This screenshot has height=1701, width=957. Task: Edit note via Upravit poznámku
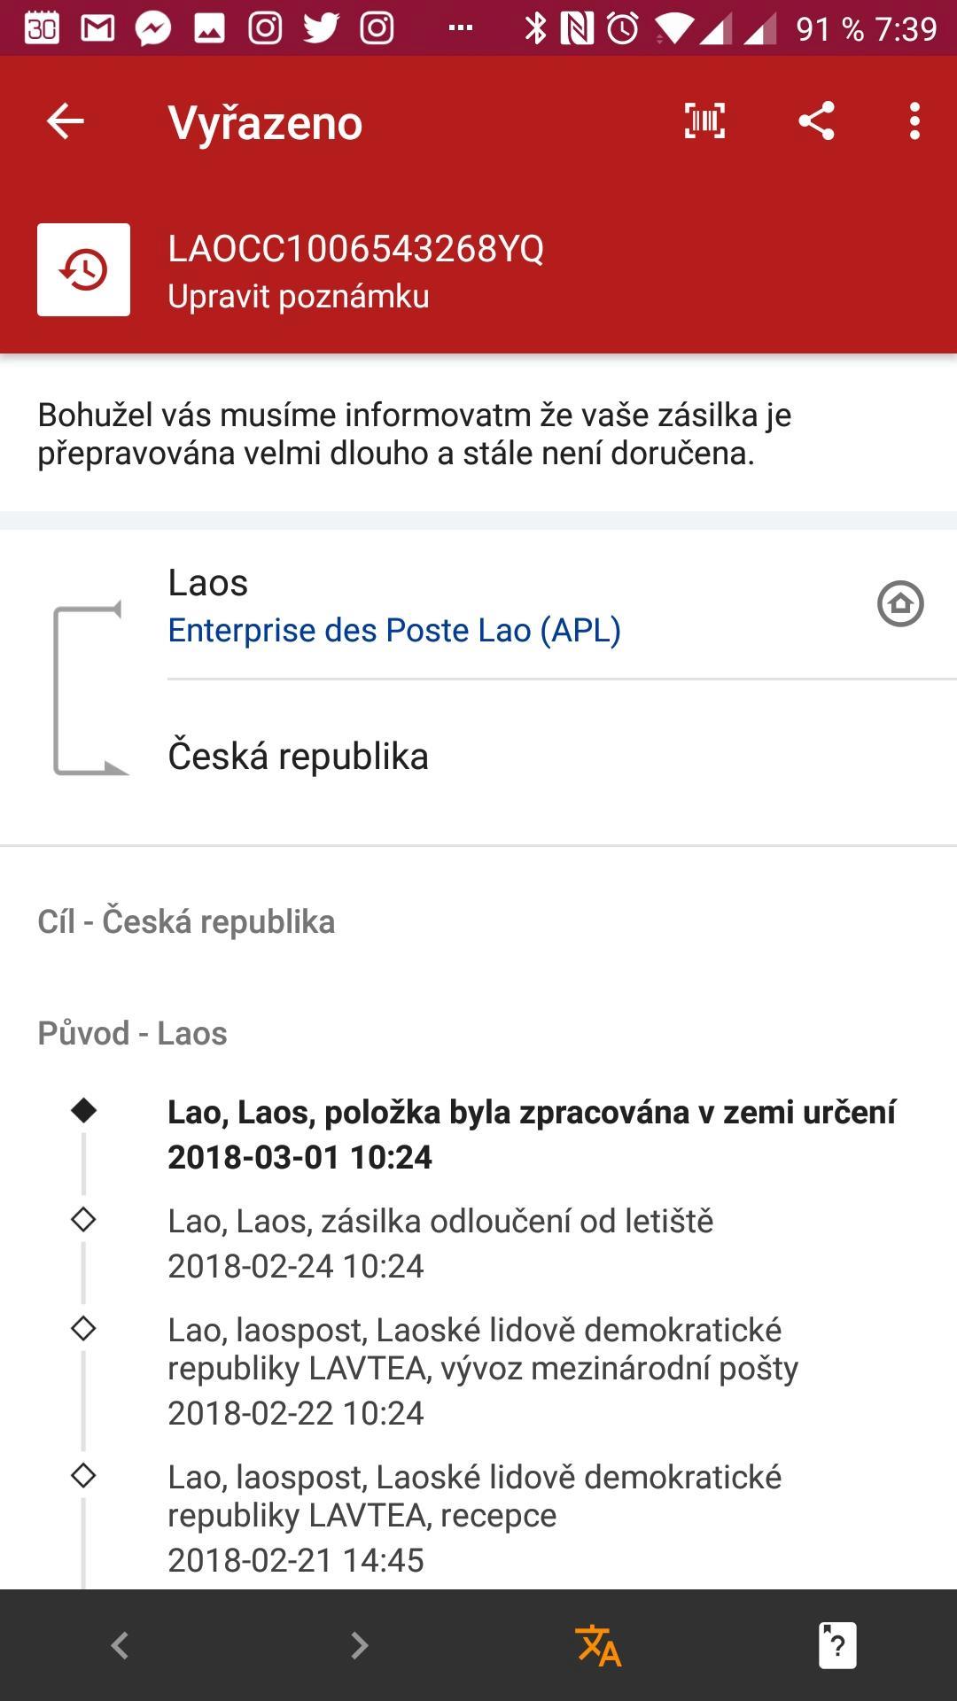pos(299,296)
